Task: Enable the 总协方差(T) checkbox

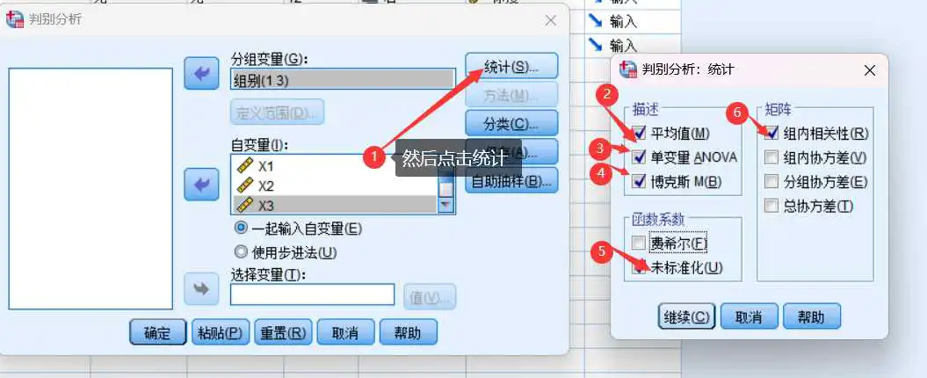Action: [771, 206]
